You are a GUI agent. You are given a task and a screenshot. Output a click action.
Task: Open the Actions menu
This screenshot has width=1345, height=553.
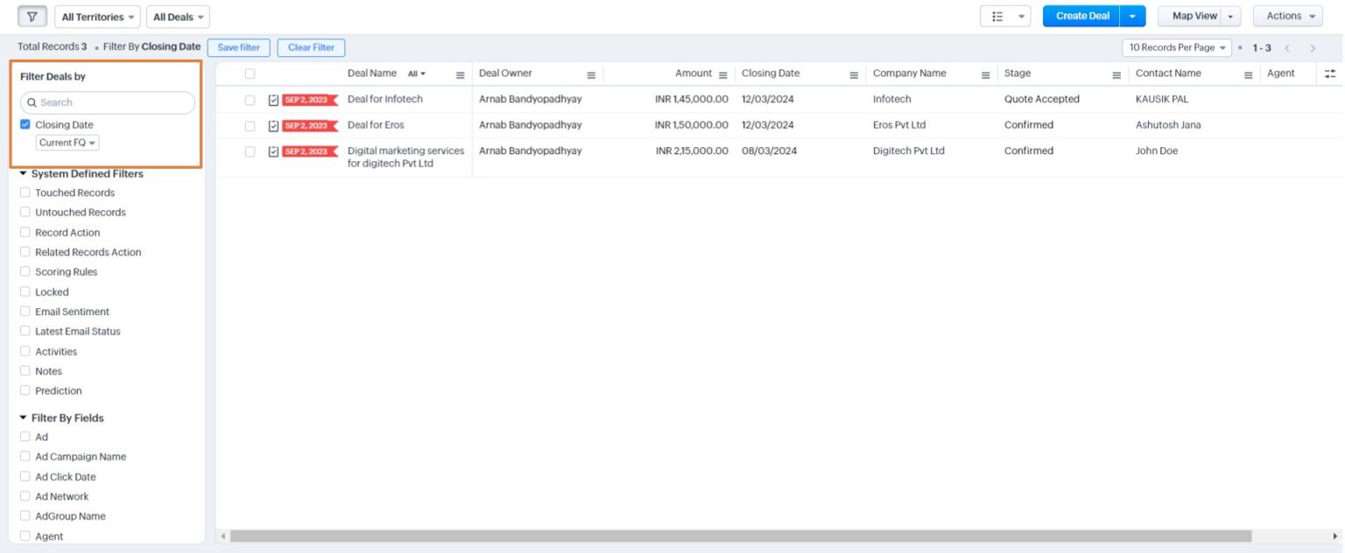click(x=1287, y=16)
